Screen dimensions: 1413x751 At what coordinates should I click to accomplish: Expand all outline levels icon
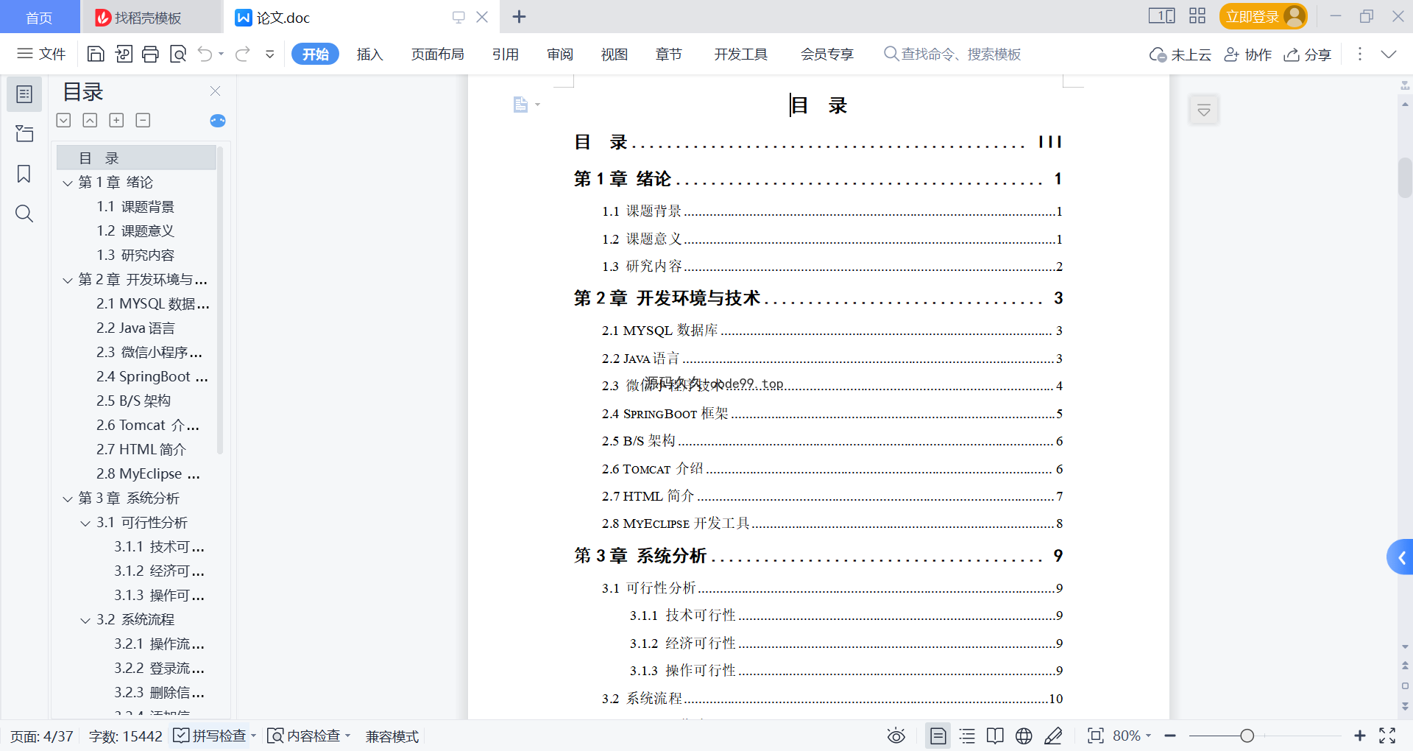click(x=64, y=120)
